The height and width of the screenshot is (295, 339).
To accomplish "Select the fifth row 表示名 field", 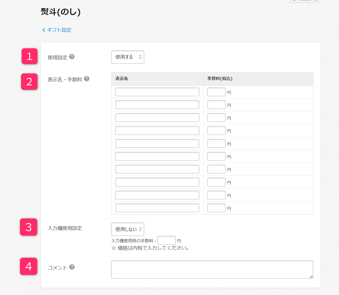I will [157, 144].
